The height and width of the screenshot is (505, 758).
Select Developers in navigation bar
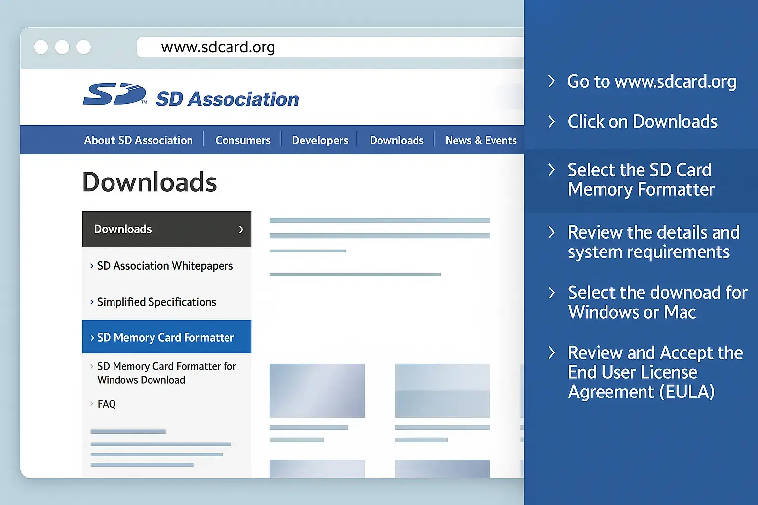pos(320,140)
